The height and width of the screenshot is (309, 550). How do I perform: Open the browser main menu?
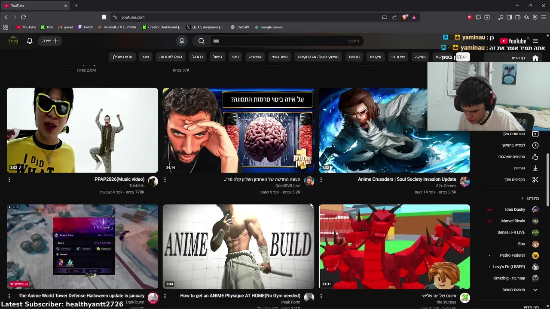coord(544,17)
